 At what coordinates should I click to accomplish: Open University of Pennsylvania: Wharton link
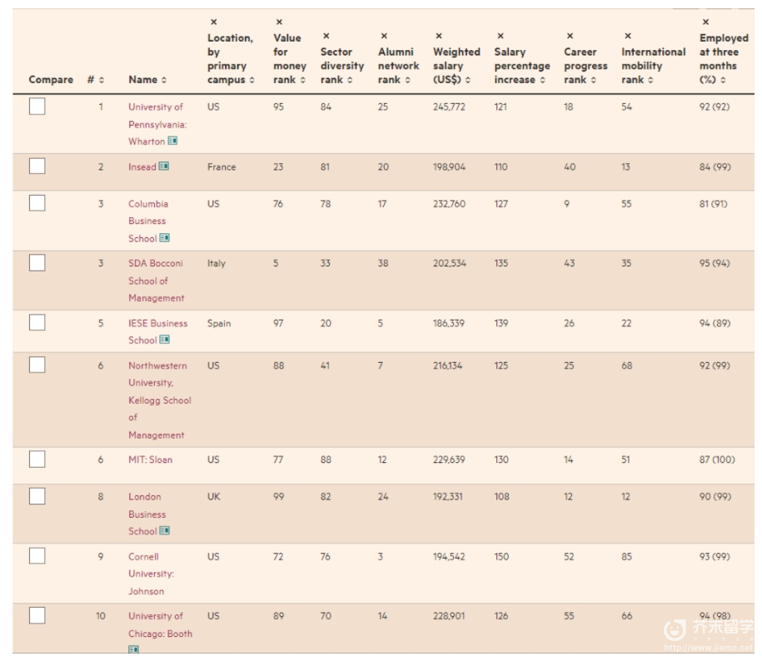tap(157, 124)
